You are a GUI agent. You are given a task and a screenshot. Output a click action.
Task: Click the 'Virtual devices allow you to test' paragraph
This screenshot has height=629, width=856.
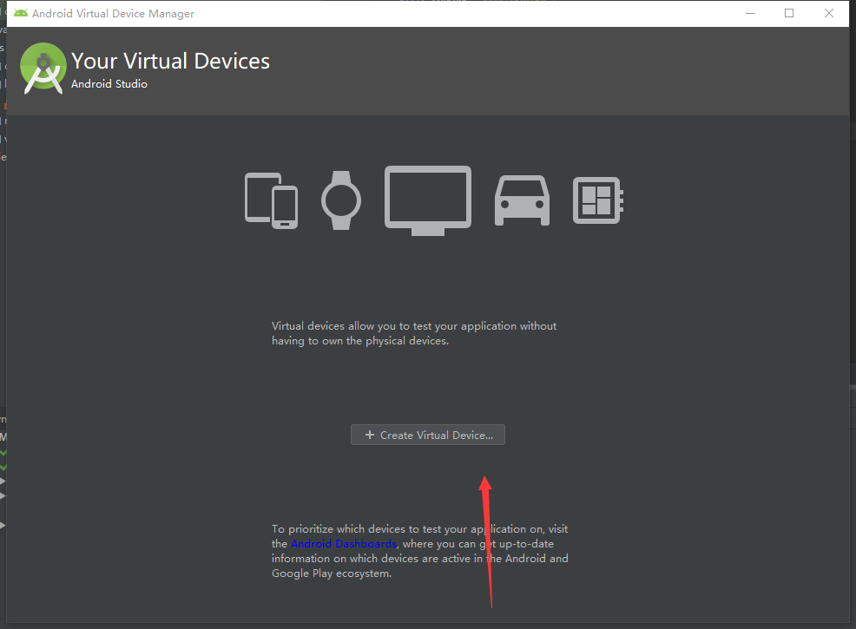click(x=414, y=333)
